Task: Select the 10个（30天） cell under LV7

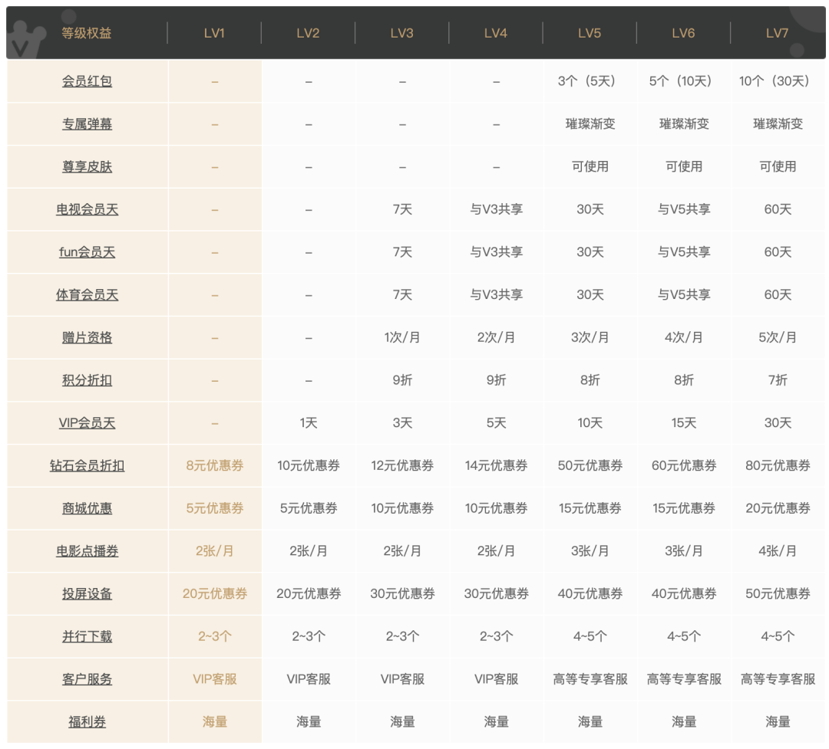Action: [x=777, y=81]
